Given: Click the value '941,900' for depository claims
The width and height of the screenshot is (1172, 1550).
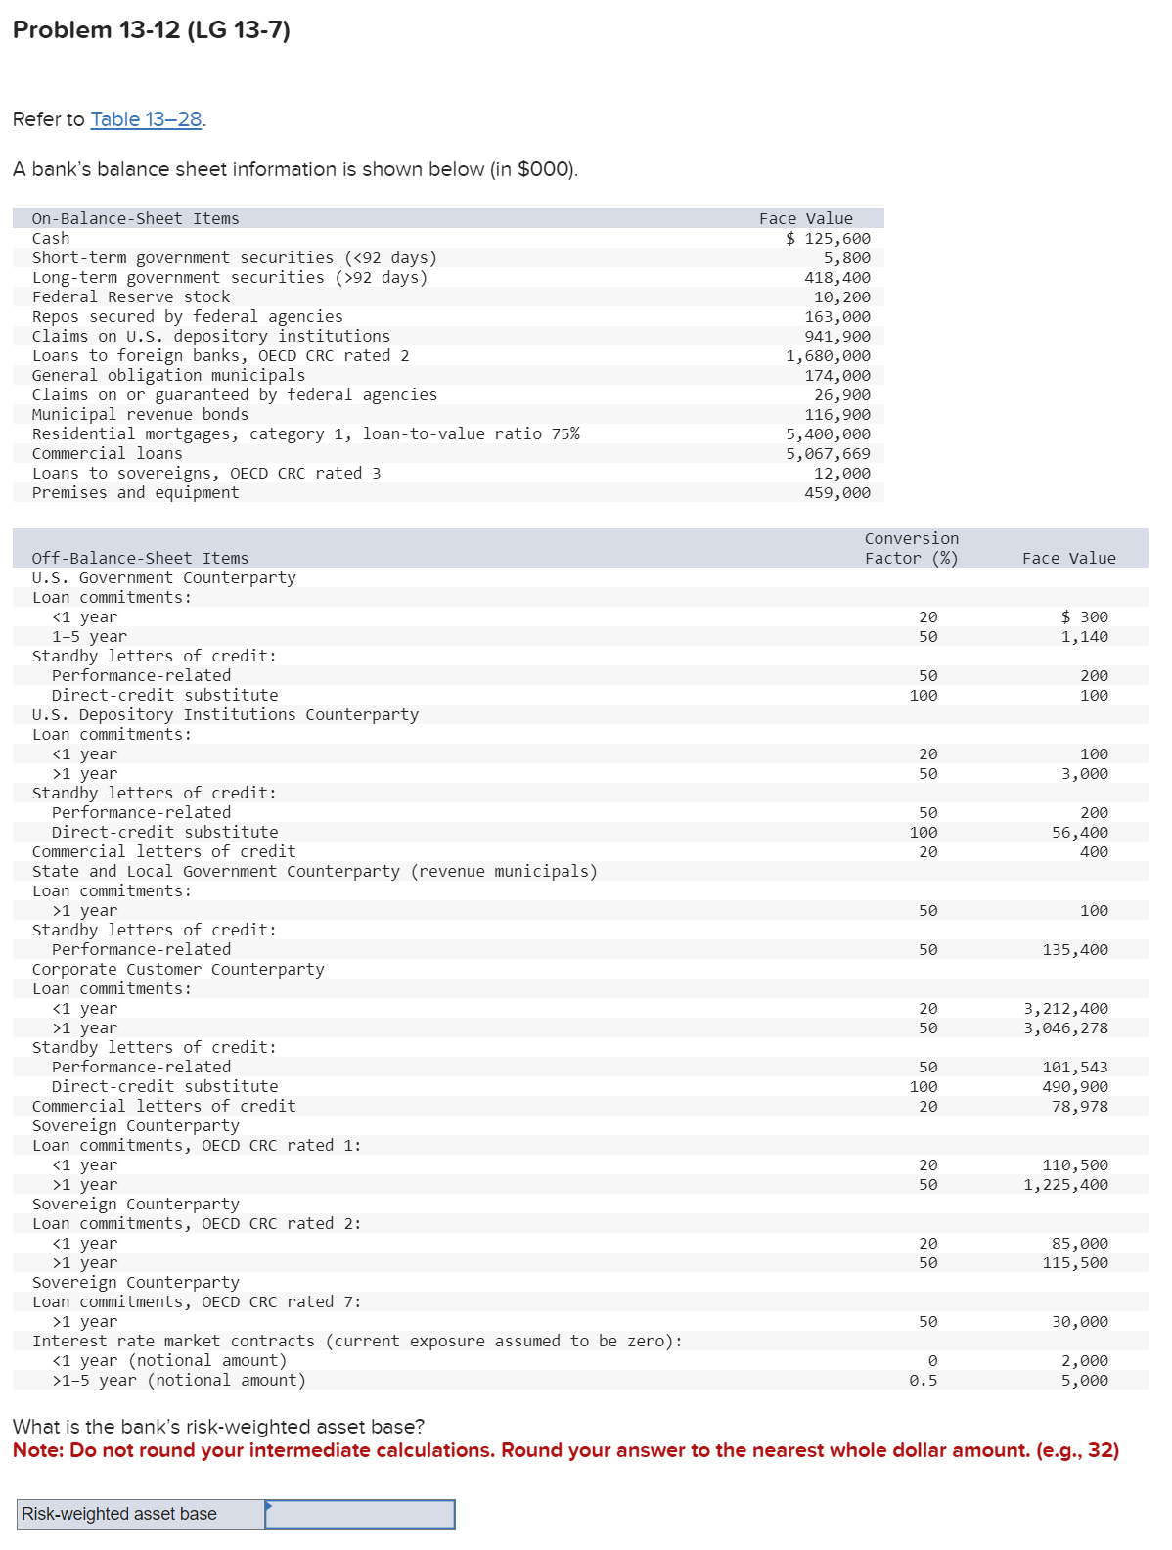Looking at the screenshot, I should point(837,337).
